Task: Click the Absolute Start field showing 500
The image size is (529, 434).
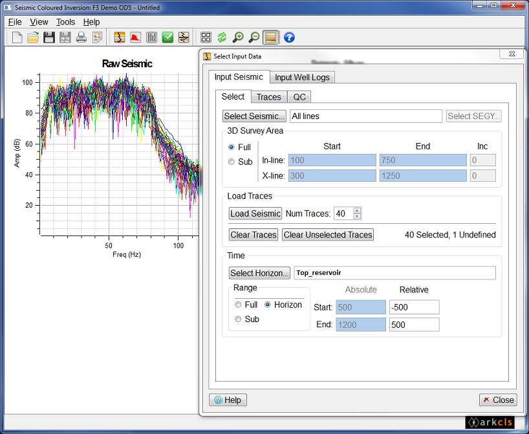Action: point(361,307)
